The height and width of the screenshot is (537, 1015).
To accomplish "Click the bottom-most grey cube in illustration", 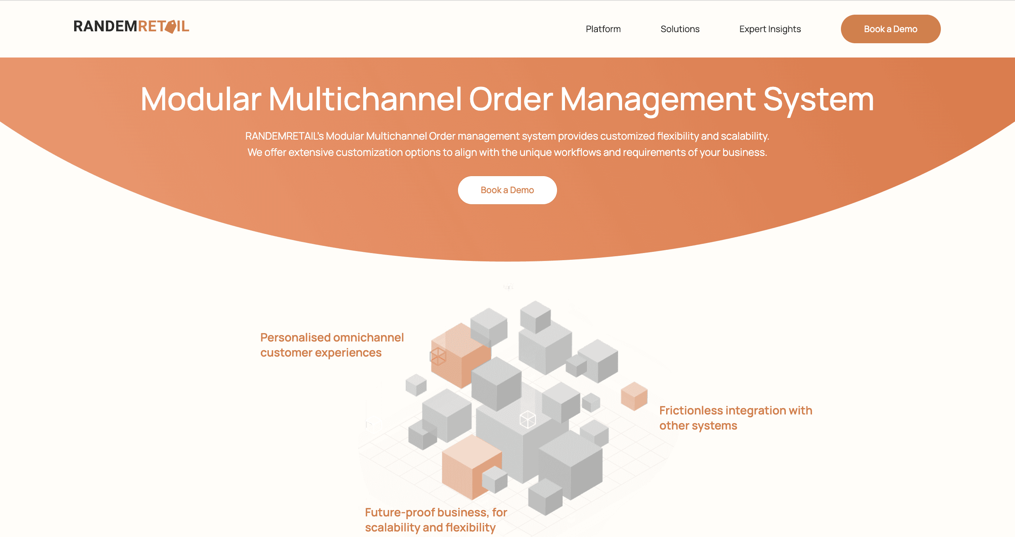I will 546,497.
